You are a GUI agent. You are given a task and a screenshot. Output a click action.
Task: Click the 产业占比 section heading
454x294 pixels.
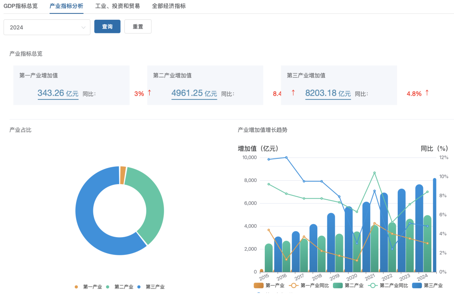pyautogui.click(x=20, y=130)
